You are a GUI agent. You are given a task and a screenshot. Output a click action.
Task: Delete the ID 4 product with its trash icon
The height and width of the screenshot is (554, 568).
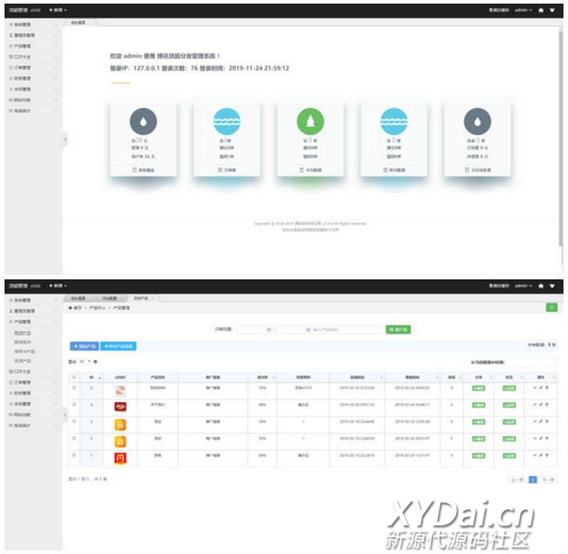pos(547,405)
